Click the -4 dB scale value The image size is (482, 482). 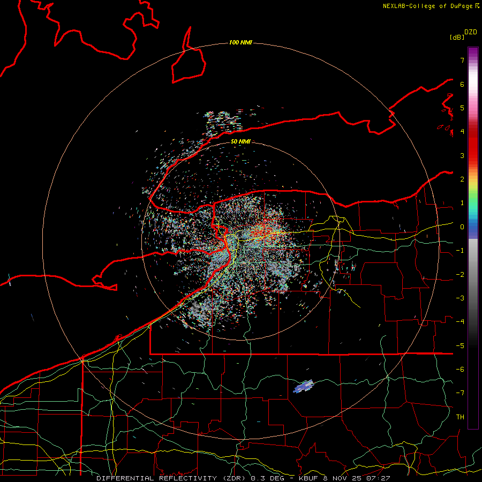click(x=460, y=322)
